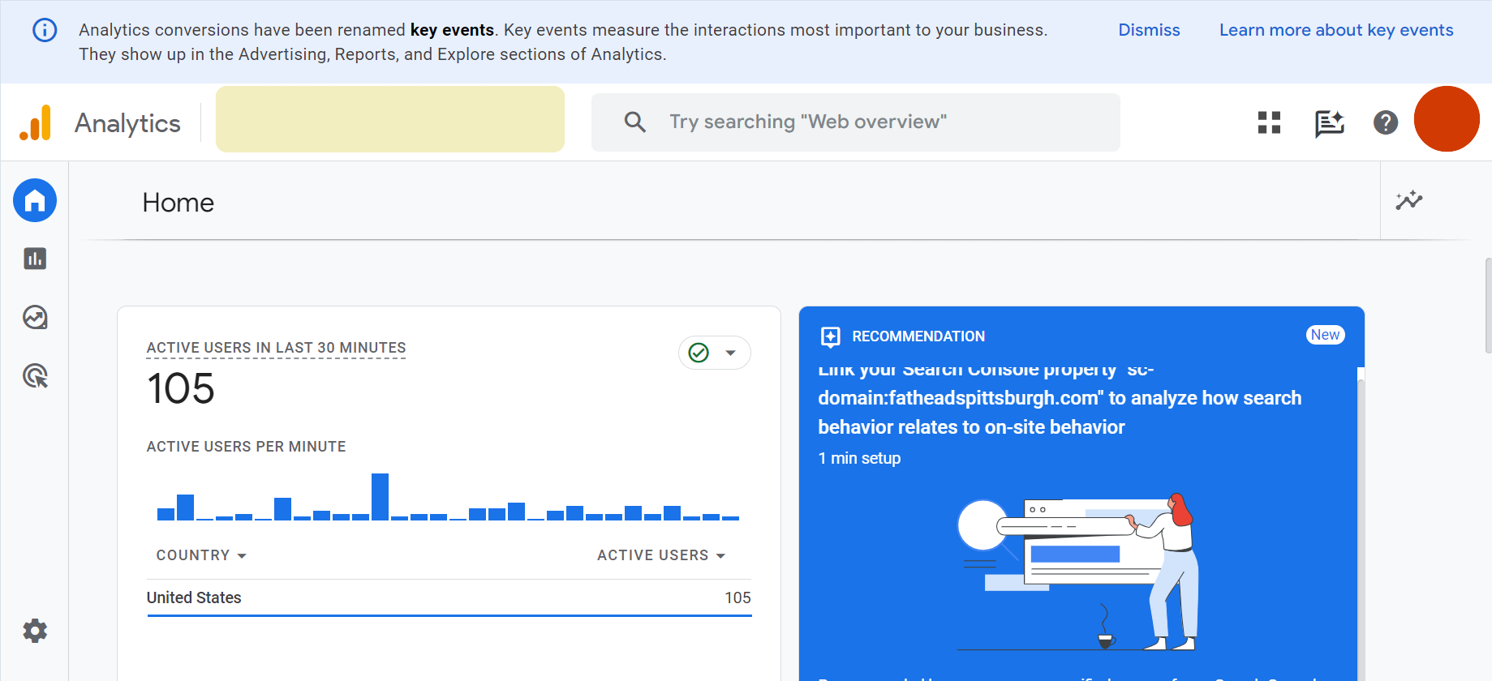Click the New badge on the recommendation card
The image size is (1492, 681).
click(1326, 335)
